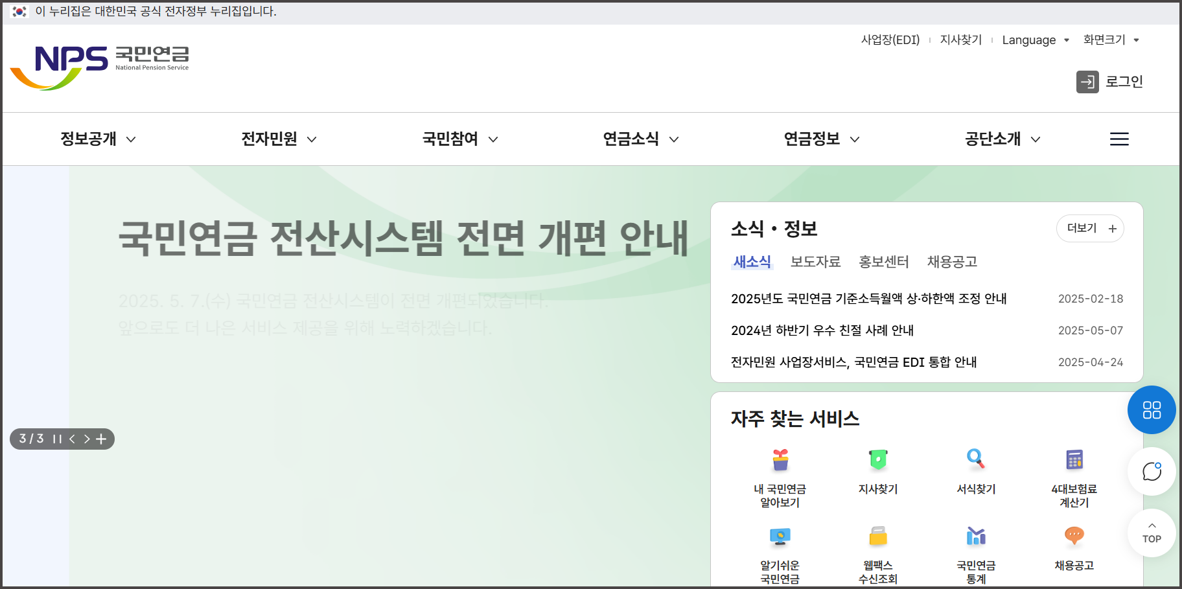Viewport: 1182px width, 589px height.
Task: Click the 채용공고 speech bubble icon
Action: coord(1073,537)
